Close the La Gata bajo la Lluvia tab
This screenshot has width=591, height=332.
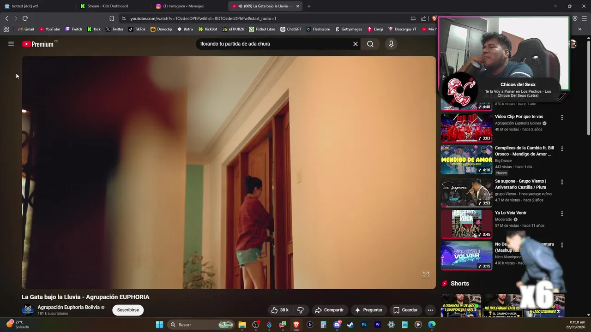(x=297, y=6)
